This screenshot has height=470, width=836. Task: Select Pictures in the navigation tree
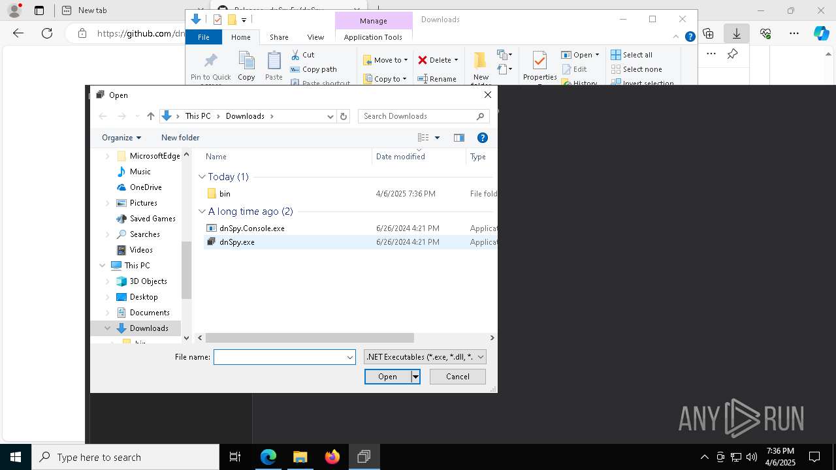[x=144, y=203]
